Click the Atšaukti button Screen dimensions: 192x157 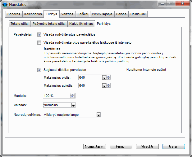(147, 146)
